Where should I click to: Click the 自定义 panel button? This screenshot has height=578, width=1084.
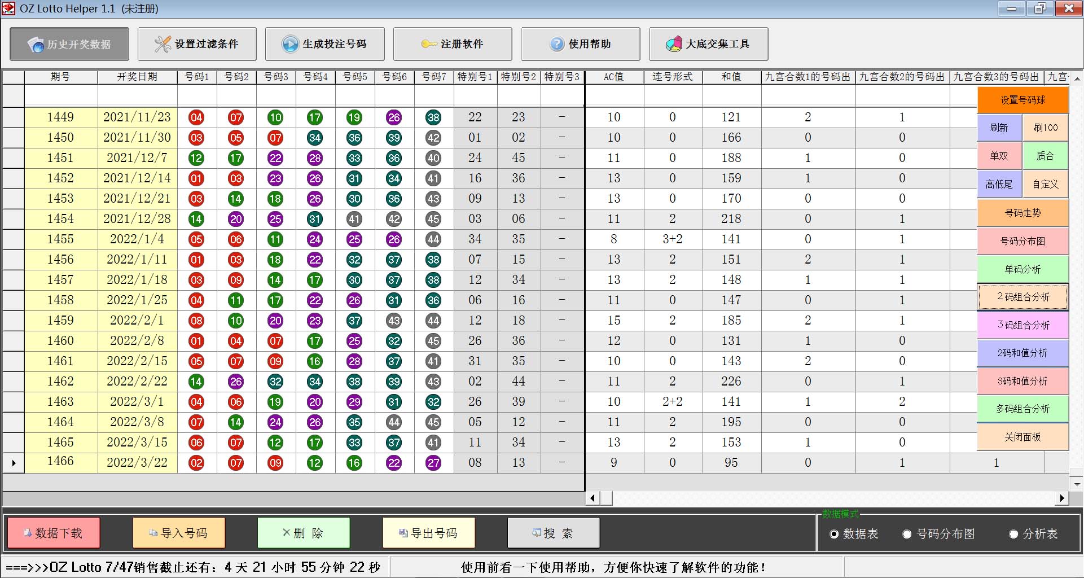point(1046,184)
